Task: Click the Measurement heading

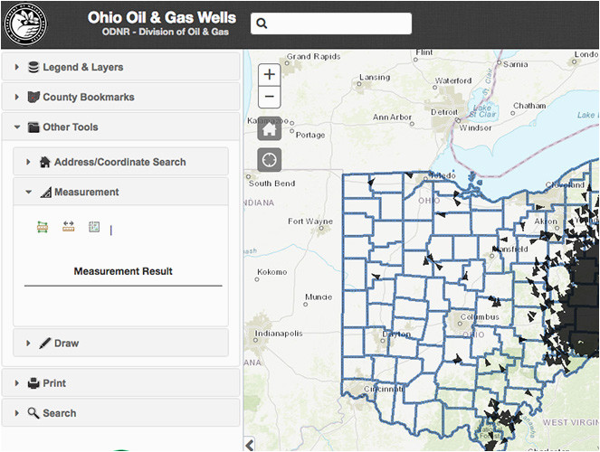Action: [87, 193]
